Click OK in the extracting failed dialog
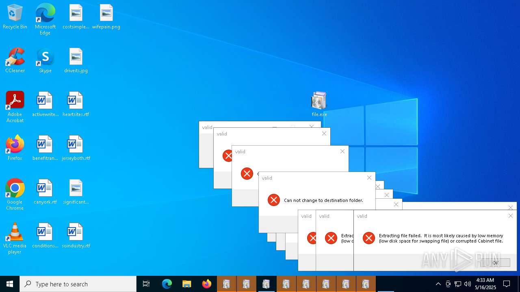The image size is (520, 292). 495,263
